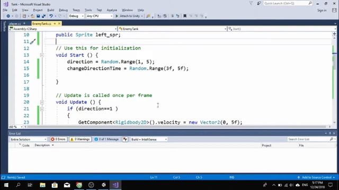Open the Entire Solution scope dropdown
This screenshot has height=190, width=339.
(x=28, y=139)
